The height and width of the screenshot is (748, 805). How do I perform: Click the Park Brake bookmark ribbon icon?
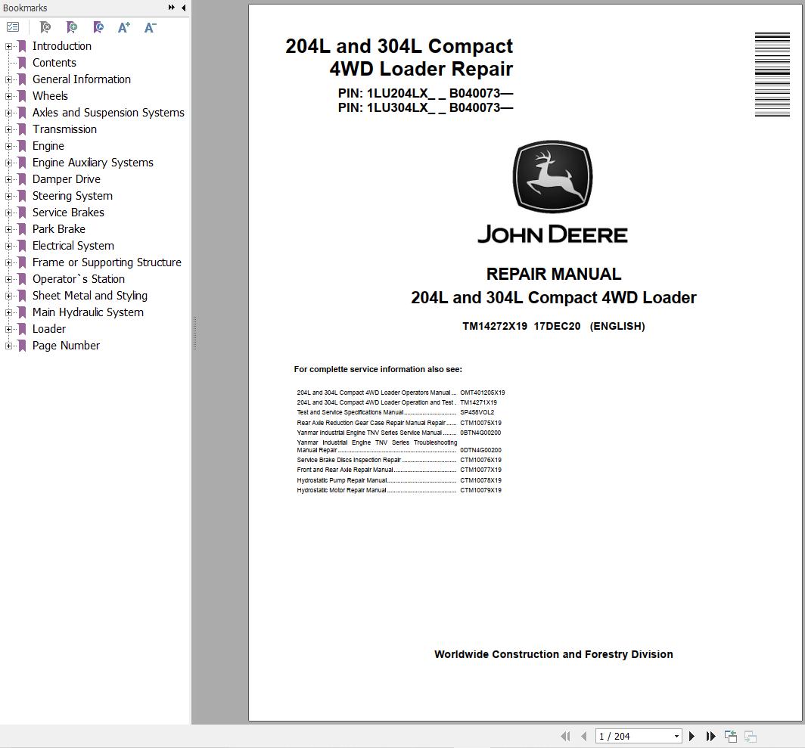tap(22, 229)
